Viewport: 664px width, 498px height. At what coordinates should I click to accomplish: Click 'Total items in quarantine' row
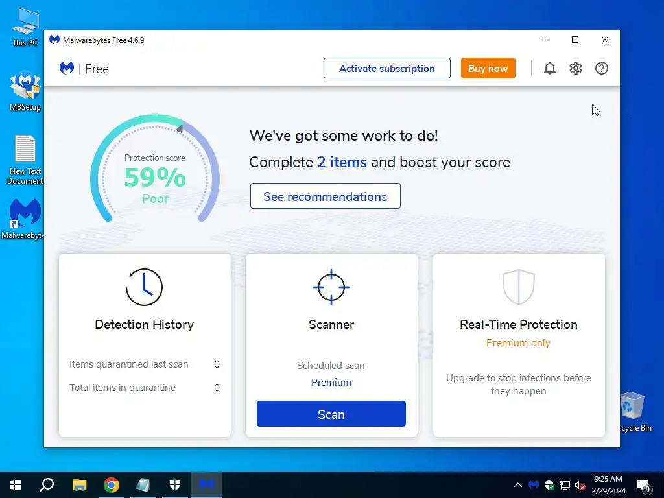pos(145,388)
